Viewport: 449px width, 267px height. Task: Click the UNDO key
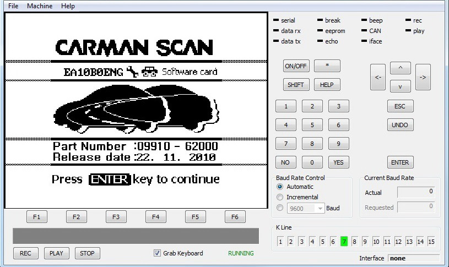pos(400,125)
